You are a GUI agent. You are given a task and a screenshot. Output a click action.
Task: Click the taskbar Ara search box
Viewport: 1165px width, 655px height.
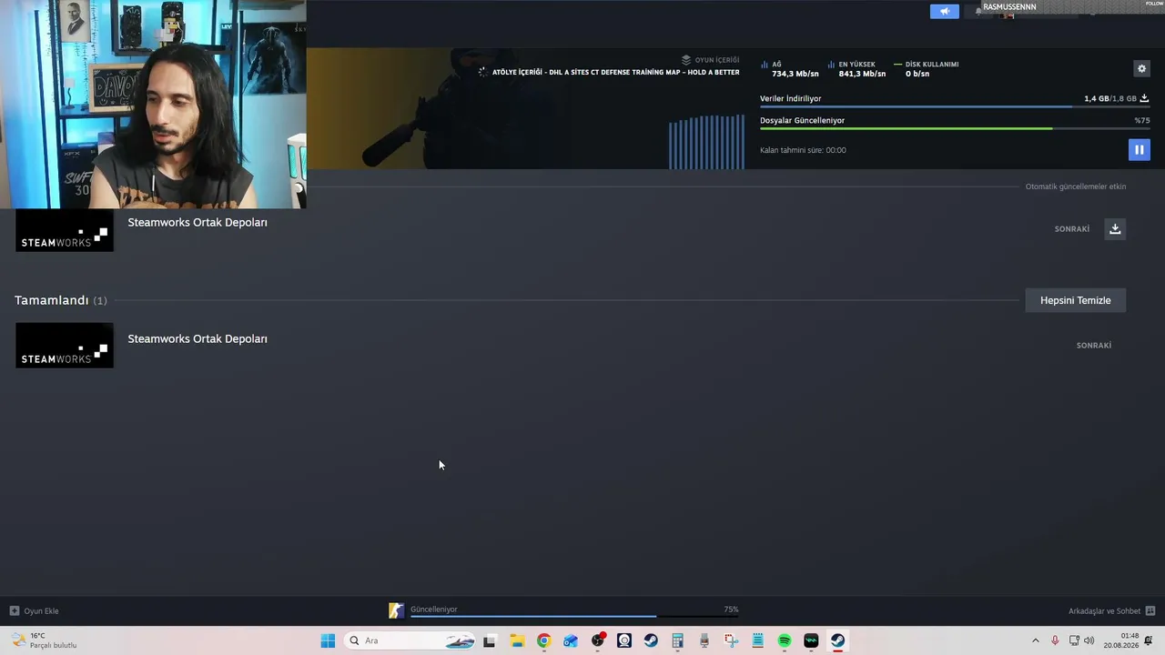(411, 640)
